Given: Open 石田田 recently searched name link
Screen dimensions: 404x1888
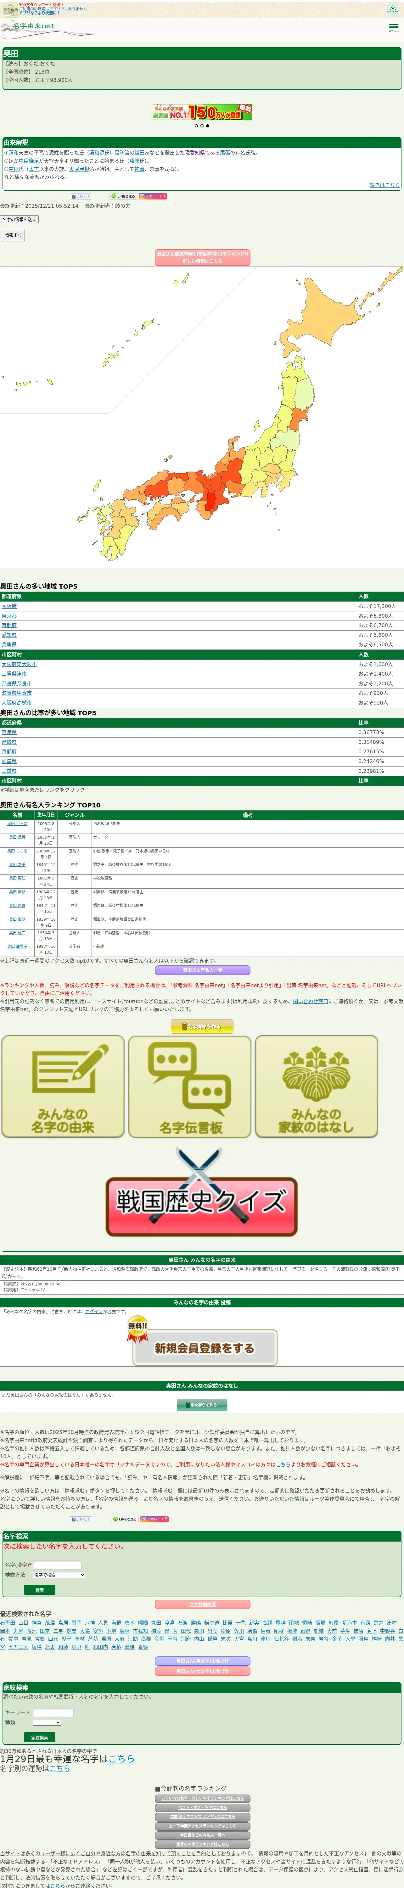Looking at the screenshot, I should (x=7, y=1623).
